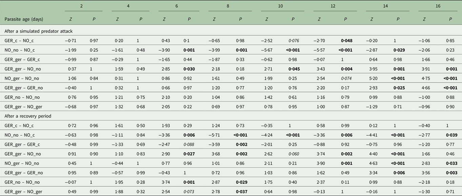Click the 'Parasite age (days)' header label

point(24,19)
